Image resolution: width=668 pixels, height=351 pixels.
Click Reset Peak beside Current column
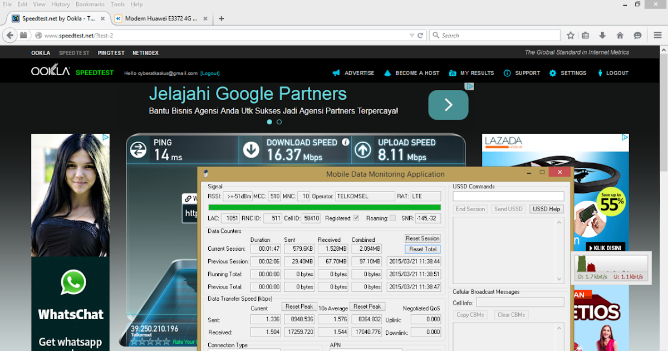tap(299, 306)
